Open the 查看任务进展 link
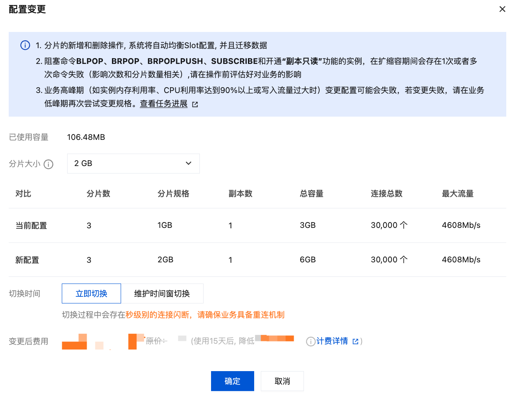510x401 pixels. coord(163,104)
